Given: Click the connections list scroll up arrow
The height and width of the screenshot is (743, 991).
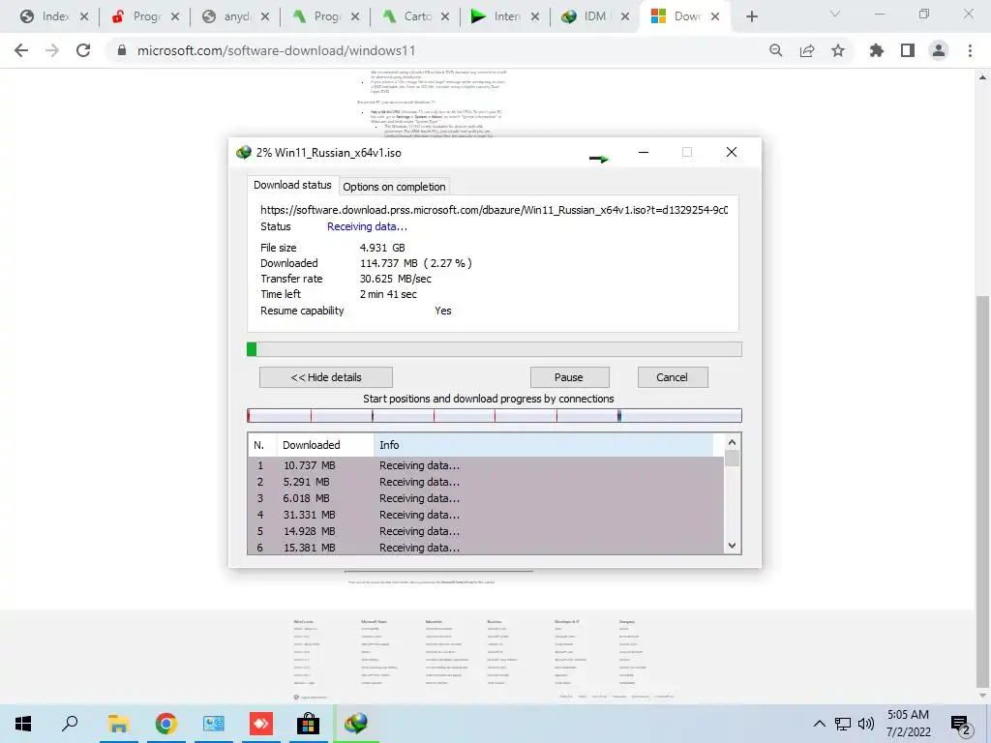Looking at the screenshot, I should [732, 442].
